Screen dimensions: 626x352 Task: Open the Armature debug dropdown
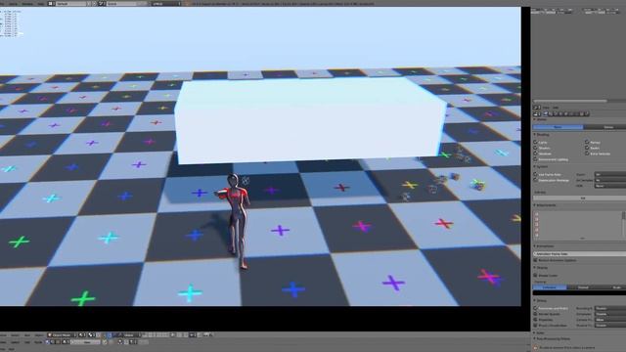(610, 314)
